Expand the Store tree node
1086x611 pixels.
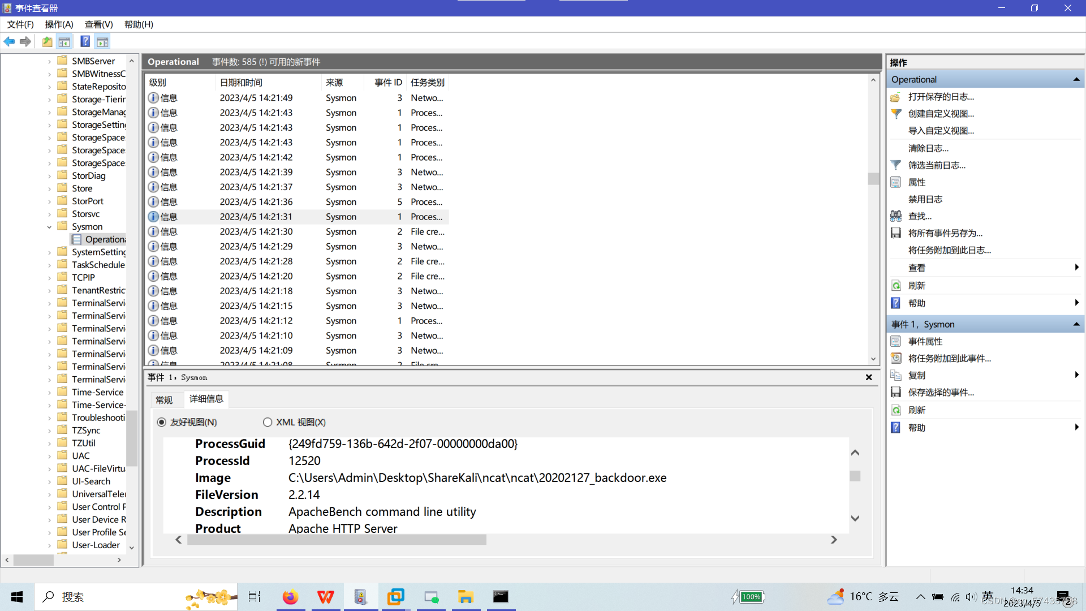(x=49, y=188)
